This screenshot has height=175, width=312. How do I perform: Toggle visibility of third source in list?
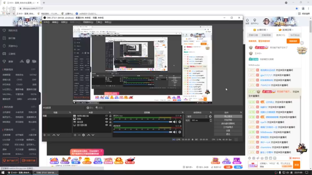pyautogui.click(x=106, y=122)
